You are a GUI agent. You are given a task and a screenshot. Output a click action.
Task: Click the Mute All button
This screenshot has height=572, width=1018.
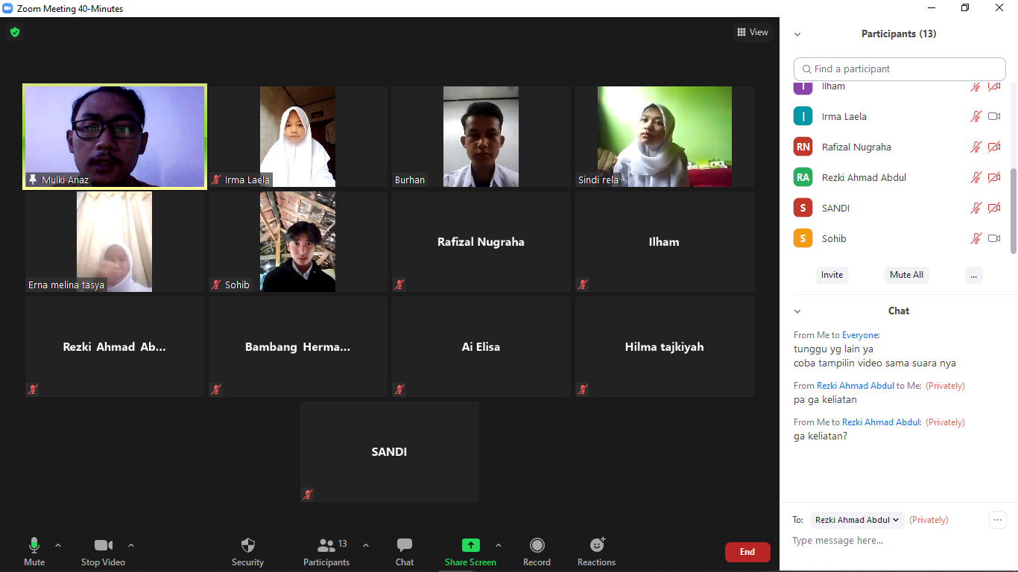click(x=906, y=275)
